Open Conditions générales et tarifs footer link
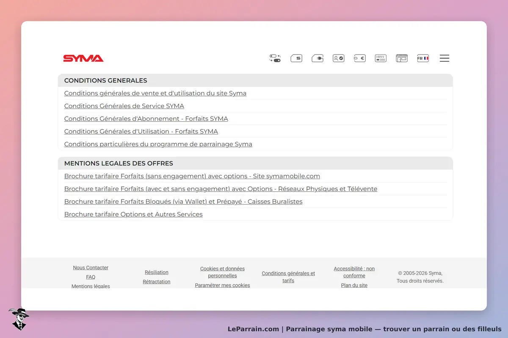Viewport: 508px width, 338px height. coord(288,277)
